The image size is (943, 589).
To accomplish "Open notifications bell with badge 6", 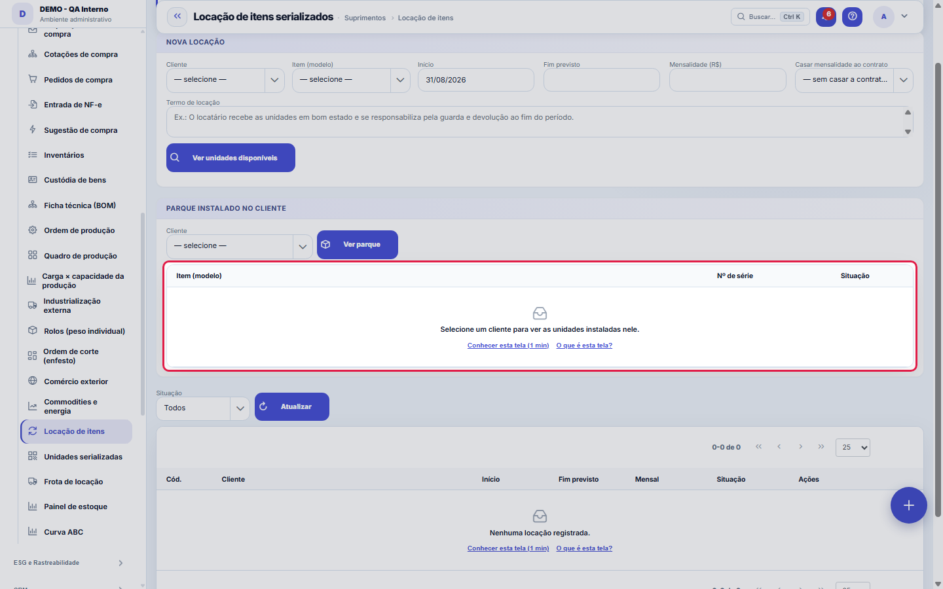I will [826, 16].
